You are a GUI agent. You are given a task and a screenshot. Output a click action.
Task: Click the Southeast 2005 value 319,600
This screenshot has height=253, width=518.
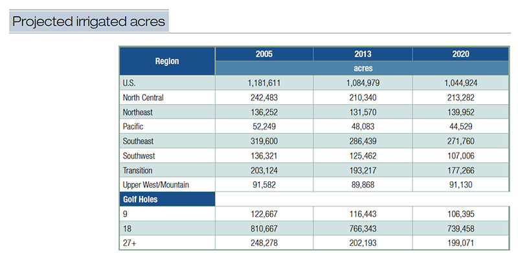point(264,141)
